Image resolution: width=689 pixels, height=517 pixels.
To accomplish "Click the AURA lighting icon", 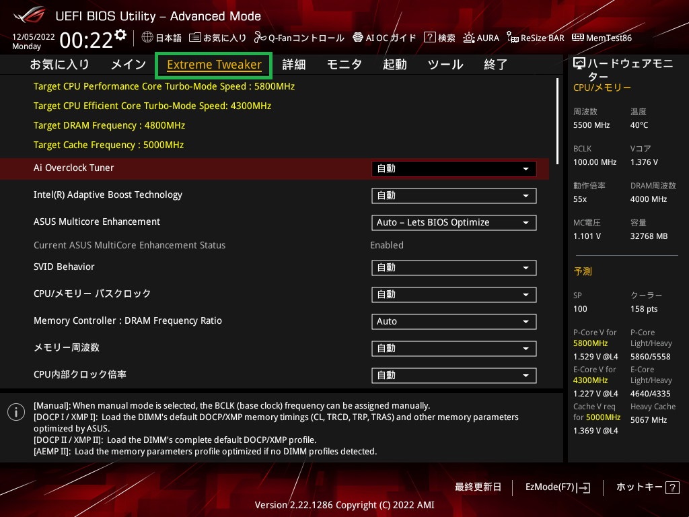I will point(469,38).
